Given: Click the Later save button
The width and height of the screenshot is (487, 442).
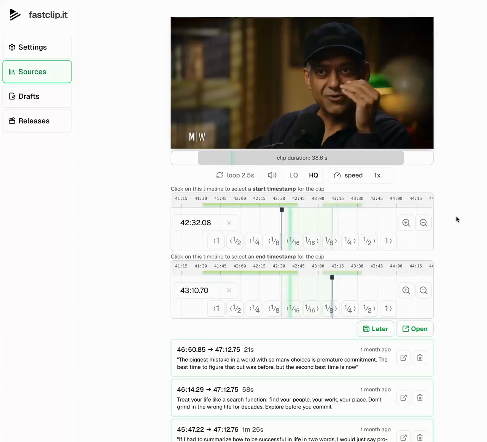Looking at the screenshot, I should 376,329.
